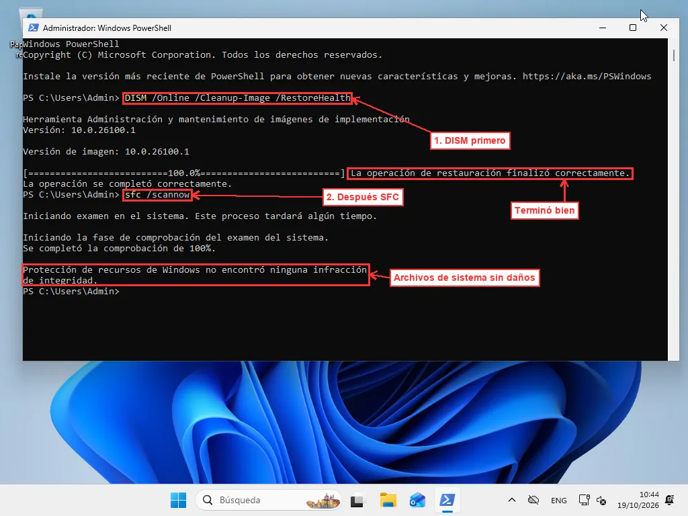The width and height of the screenshot is (688, 516).
Task: Open network display tray icon
Action: (x=584, y=500)
